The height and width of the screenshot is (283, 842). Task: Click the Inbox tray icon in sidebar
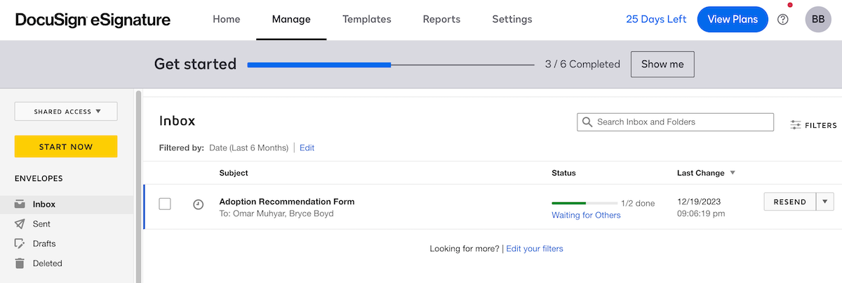(20, 204)
